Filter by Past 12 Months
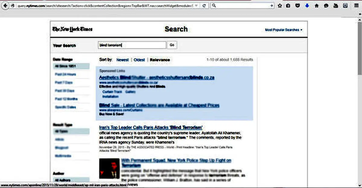This screenshot has width=362, height=188. click(66, 99)
